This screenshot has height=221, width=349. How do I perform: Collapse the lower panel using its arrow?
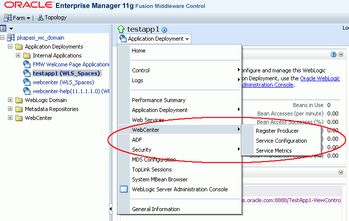(x=341, y=172)
